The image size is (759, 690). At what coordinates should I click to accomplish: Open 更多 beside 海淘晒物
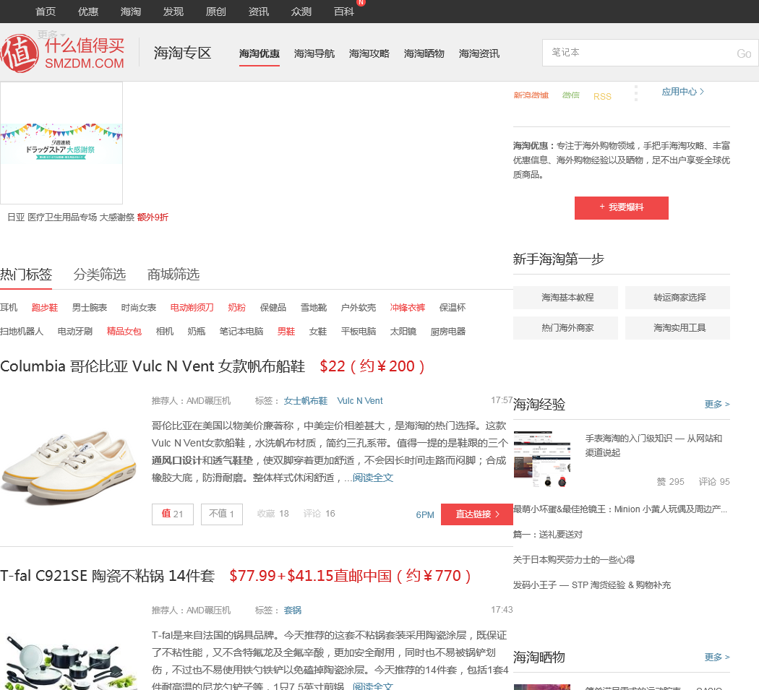click(717, 657)
